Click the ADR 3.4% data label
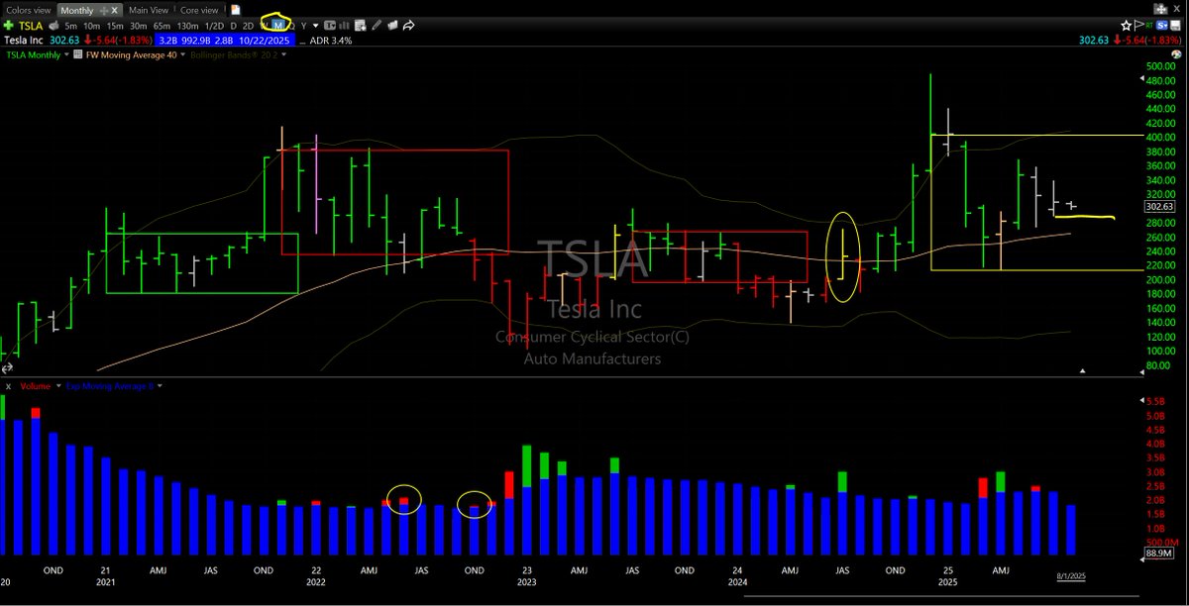1189x606 pixels. tap(330, 40)
